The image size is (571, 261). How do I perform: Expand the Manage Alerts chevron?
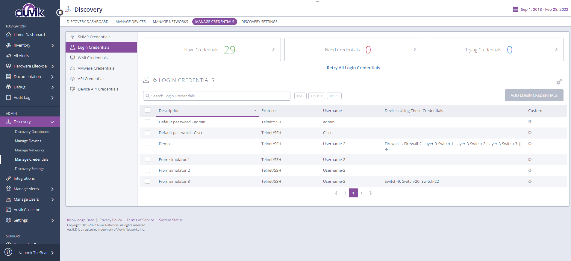52,189
